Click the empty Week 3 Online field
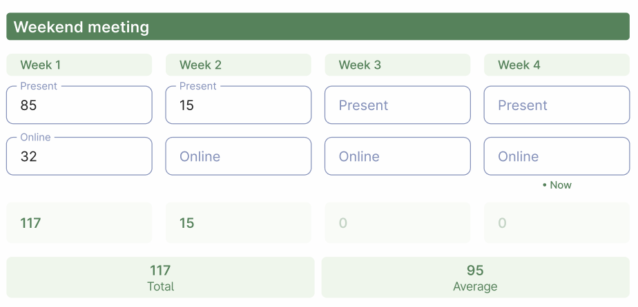 click(x=397, y=156)
